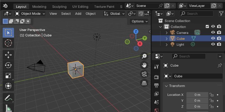
Task: Set new selection mode icon
Action: pos(5,22)
